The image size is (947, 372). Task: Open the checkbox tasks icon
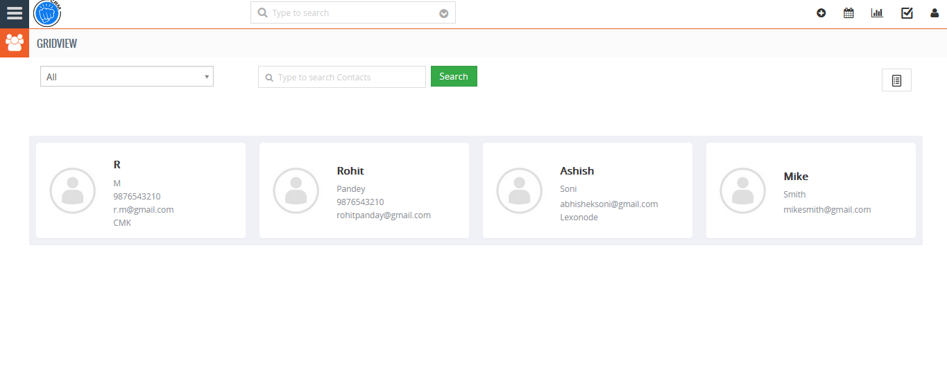click(x=907, y=12)
